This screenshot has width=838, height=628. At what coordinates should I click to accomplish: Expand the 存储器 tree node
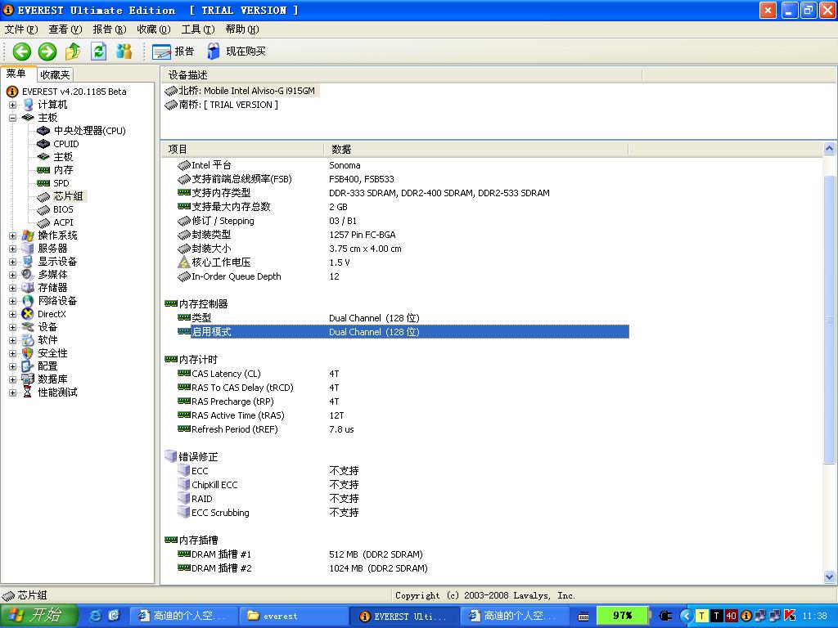[x=13, y=288]
